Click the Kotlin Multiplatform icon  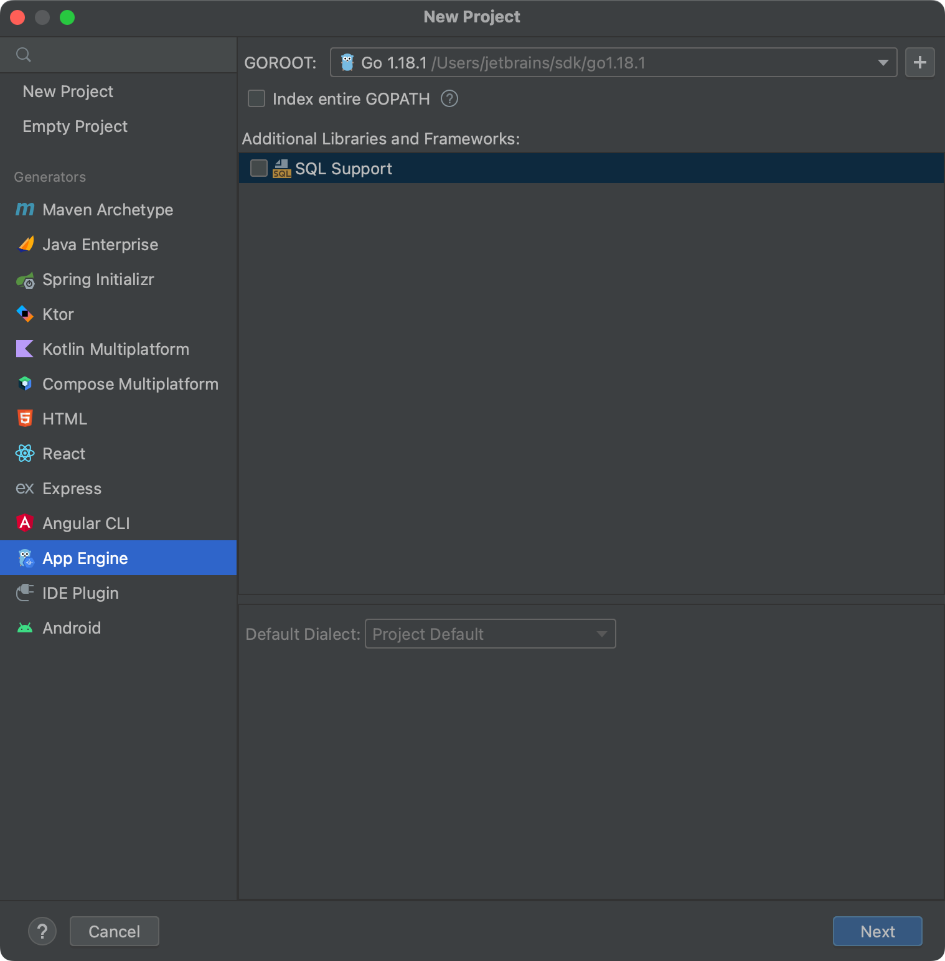(24, 349)
